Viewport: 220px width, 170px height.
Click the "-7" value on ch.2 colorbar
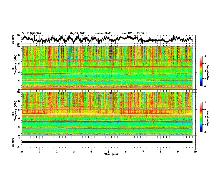click(205, 132)
